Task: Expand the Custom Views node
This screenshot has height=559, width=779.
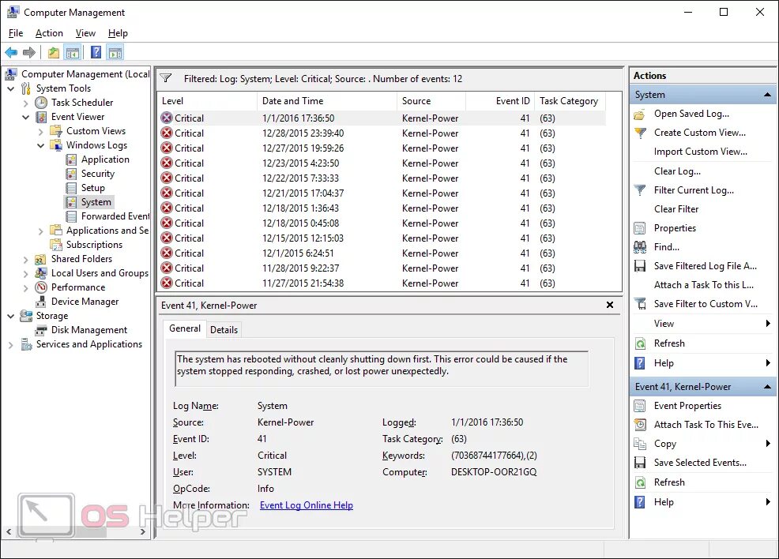Action: coord(41,132)
